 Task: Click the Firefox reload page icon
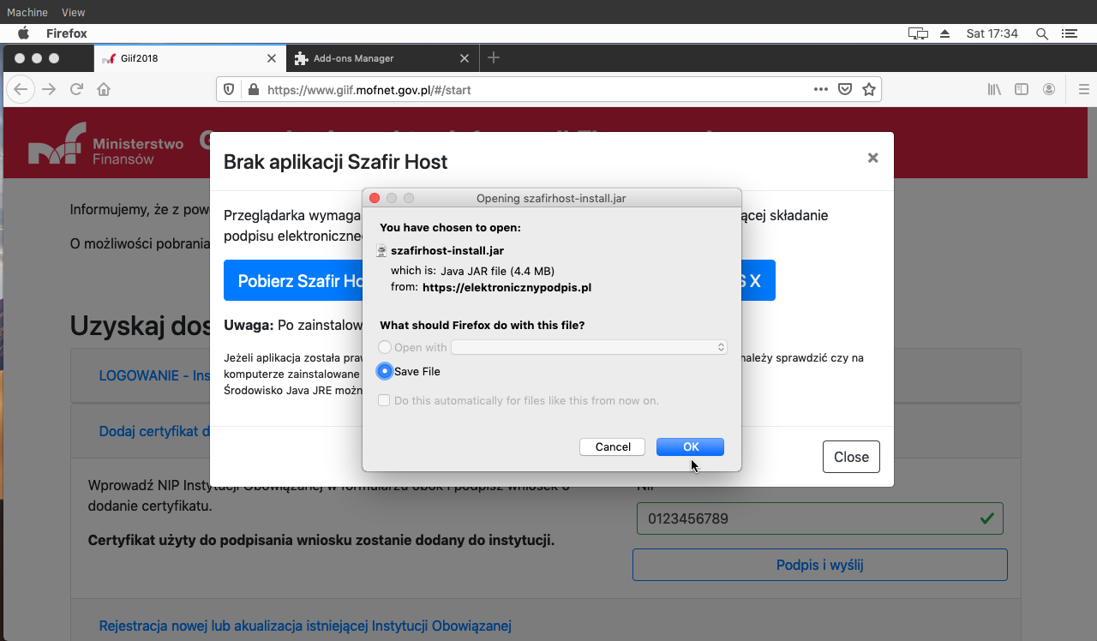[76, 89]
